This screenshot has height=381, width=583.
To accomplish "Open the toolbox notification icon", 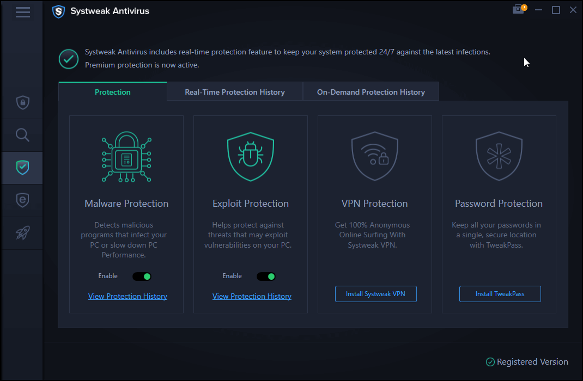I will pyautogui.click(x=518, y=10).
